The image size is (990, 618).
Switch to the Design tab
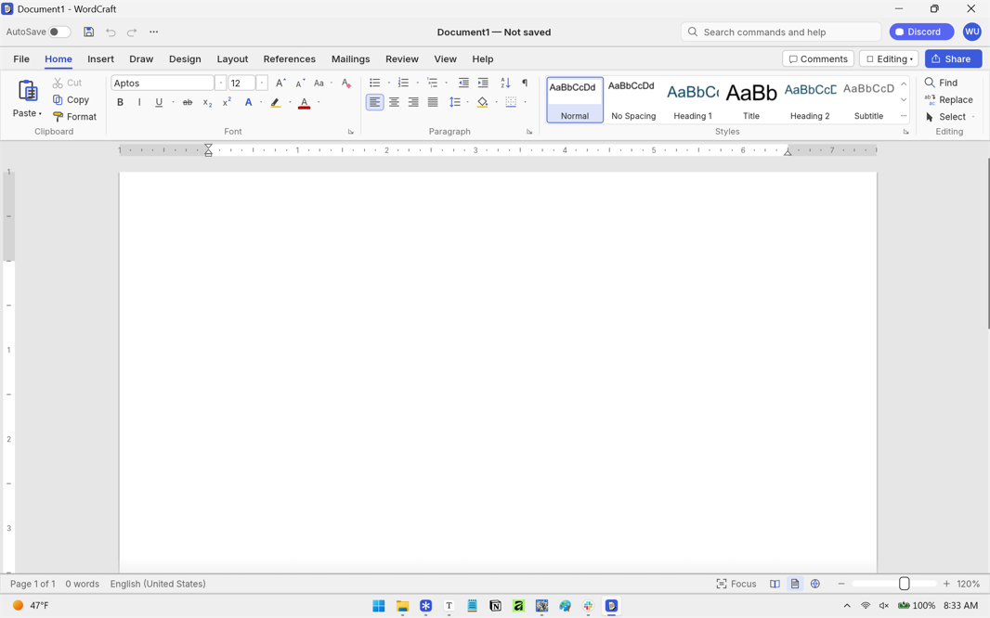click(185, 58)
